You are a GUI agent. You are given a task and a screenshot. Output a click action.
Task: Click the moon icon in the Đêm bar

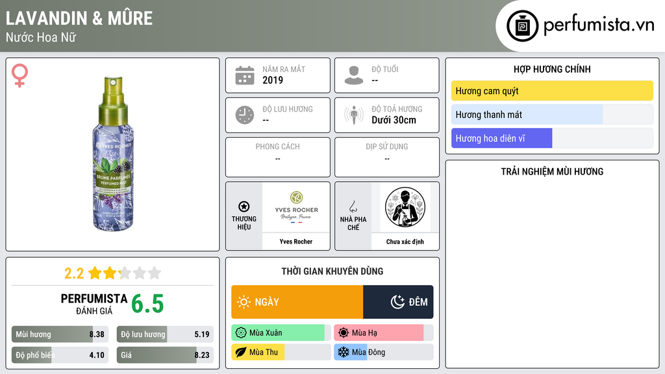click(397, 302)
